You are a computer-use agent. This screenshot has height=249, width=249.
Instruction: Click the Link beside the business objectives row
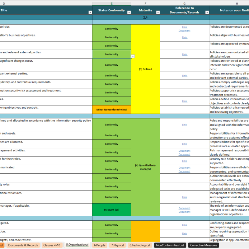pyautogui.click(x=184, y=37)
